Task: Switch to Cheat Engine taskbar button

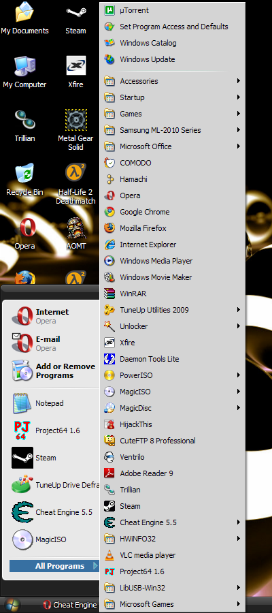Action: [x=70, y=606]
